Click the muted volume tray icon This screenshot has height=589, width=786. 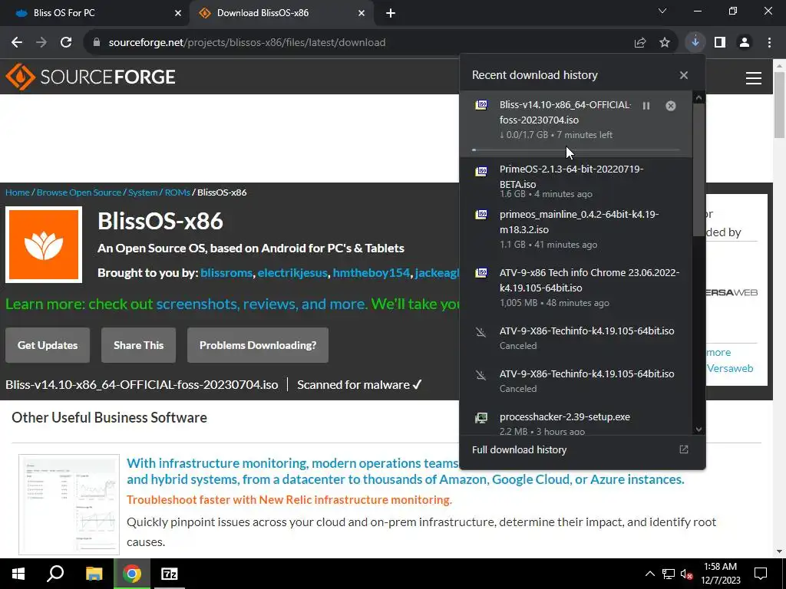(685, 574)
